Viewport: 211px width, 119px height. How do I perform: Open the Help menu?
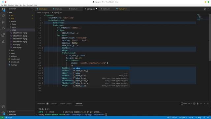[35, 5]
